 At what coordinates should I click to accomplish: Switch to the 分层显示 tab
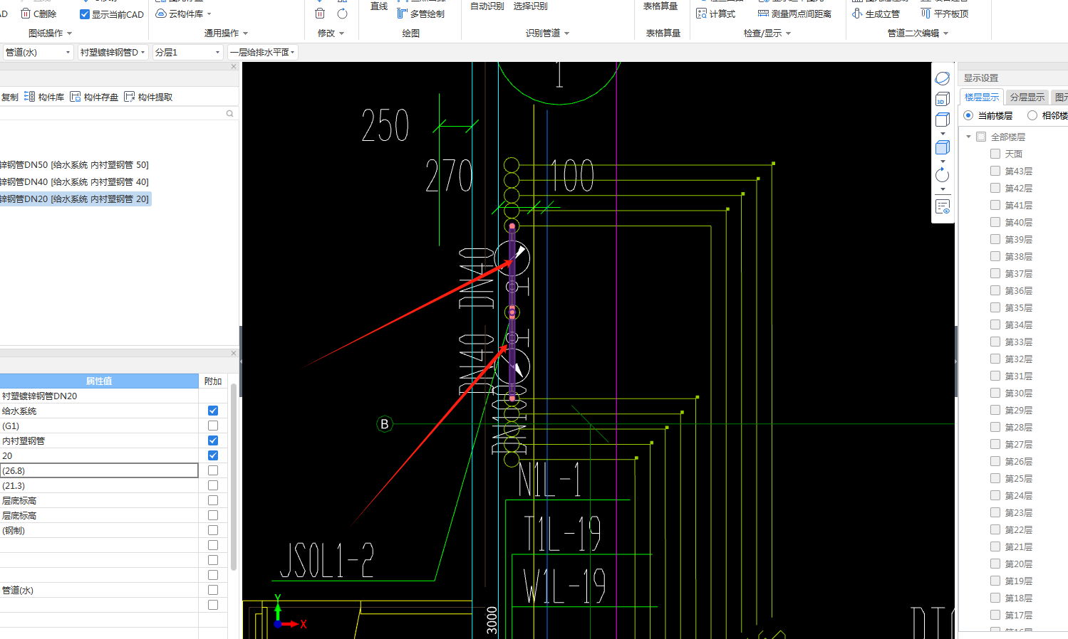1027,97
